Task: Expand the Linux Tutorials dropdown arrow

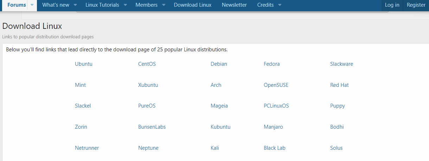Action: [x=125, y=5]
